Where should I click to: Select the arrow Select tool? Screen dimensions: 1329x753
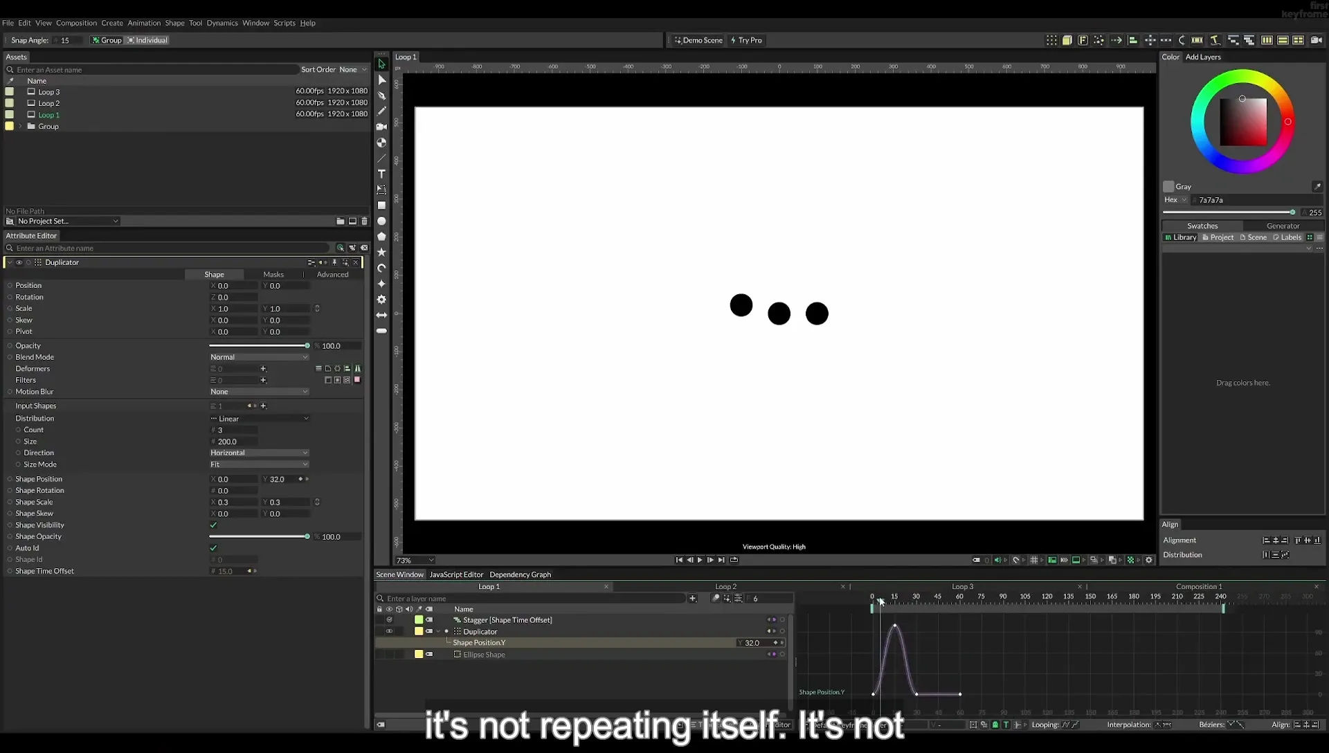(x=381, y=64)
